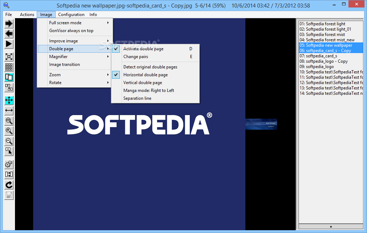Select '08: softpedia_logo - Copy' entry

tap(331, 62)
